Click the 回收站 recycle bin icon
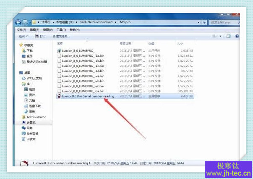Screen dimensions: 253x179 (23, 139)
